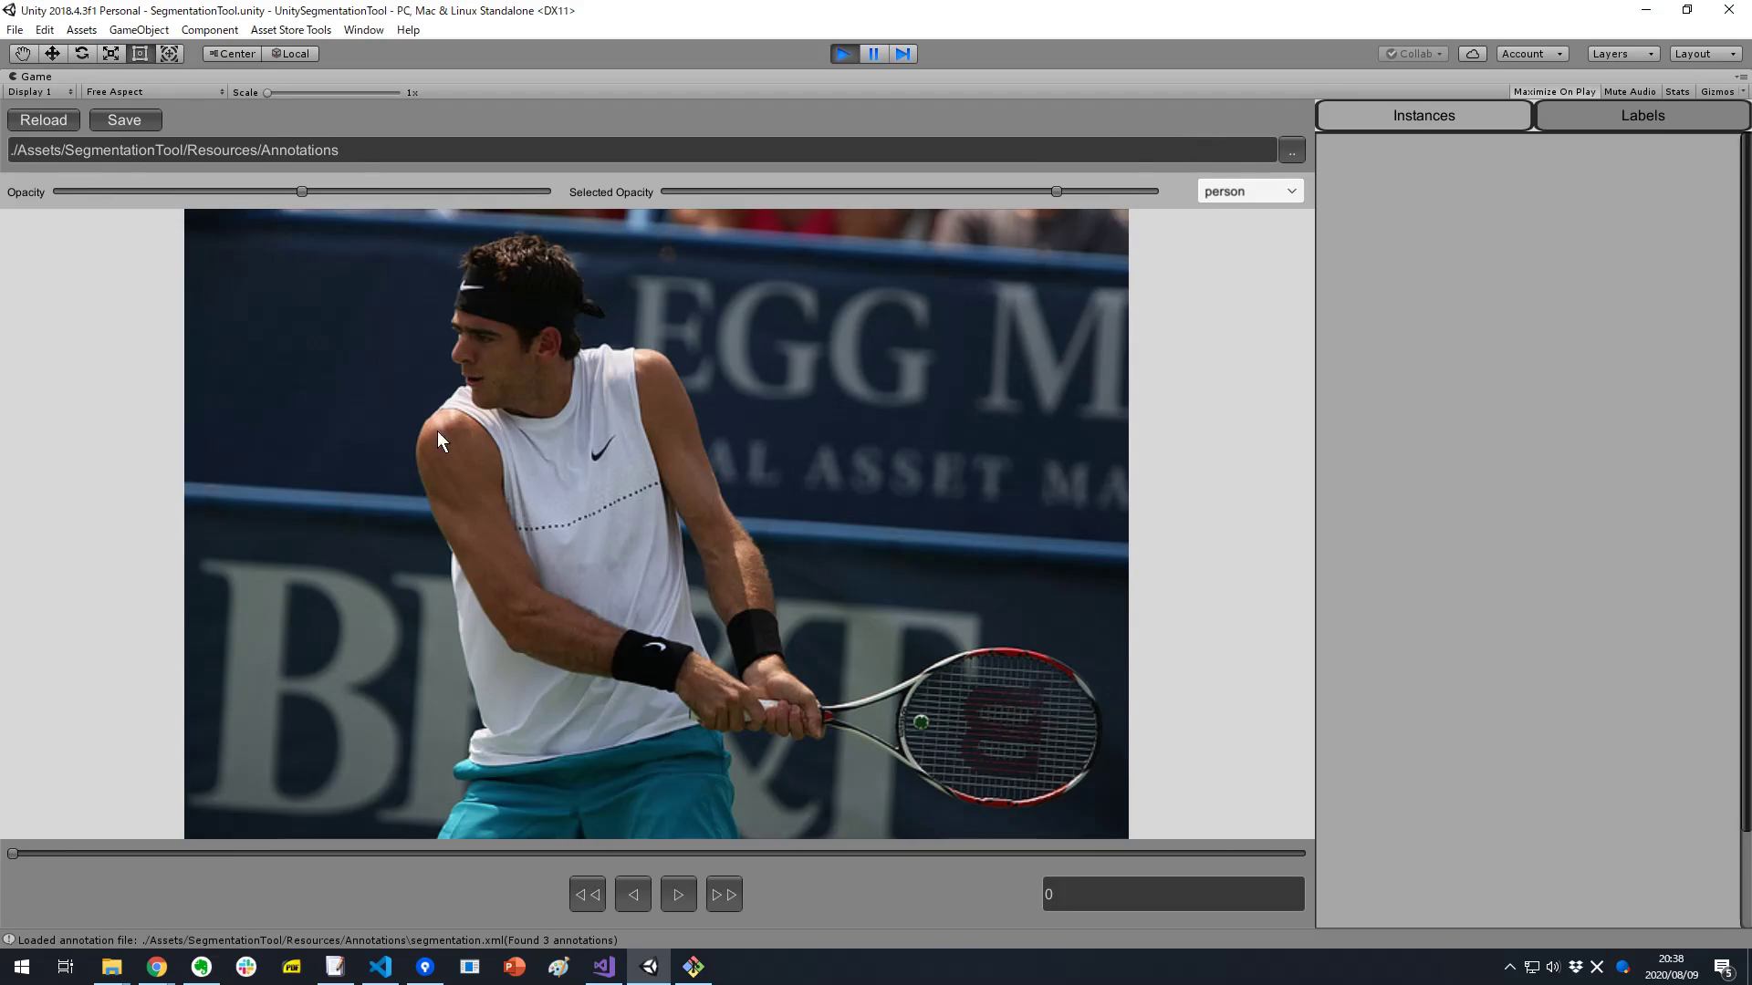Open the cloud Services button
This screenshot has width=1752, height=985.
pyautogui.click(x=1473, y=54)
